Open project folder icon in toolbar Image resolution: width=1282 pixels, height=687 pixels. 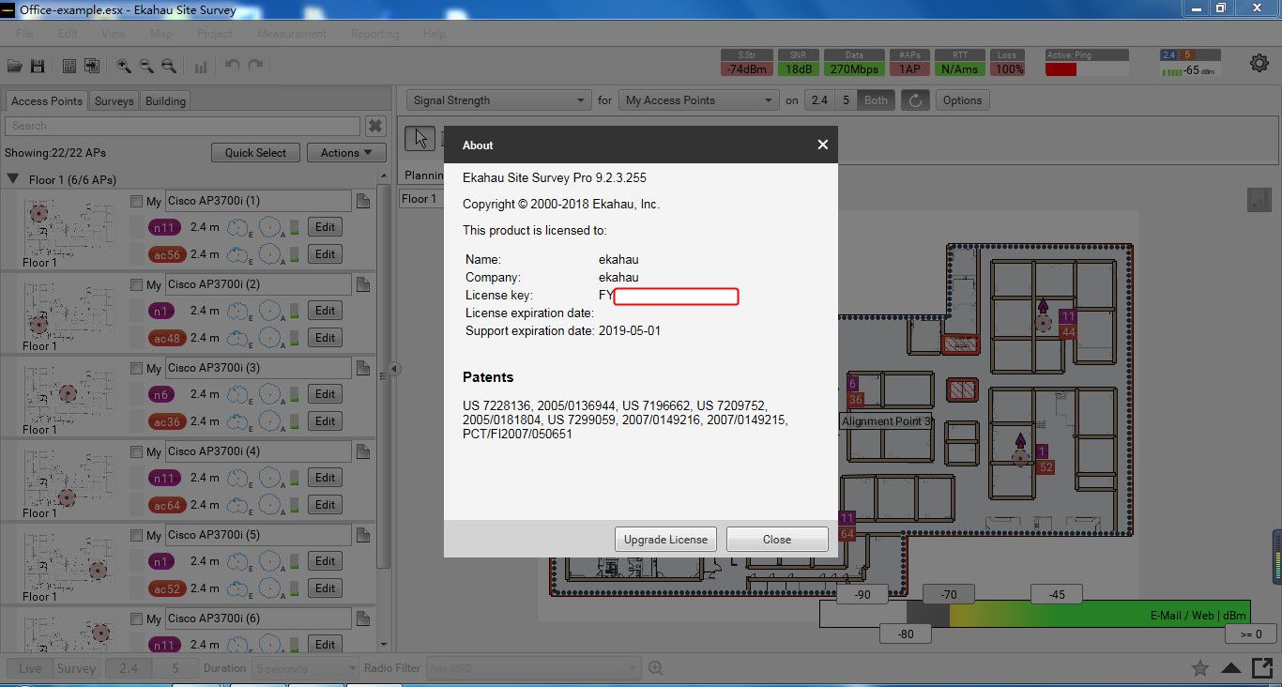pos(15,66)
